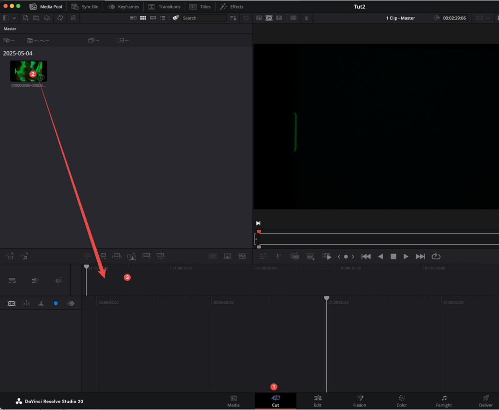Click the Fast Review playback icon

tap(327, 256)
